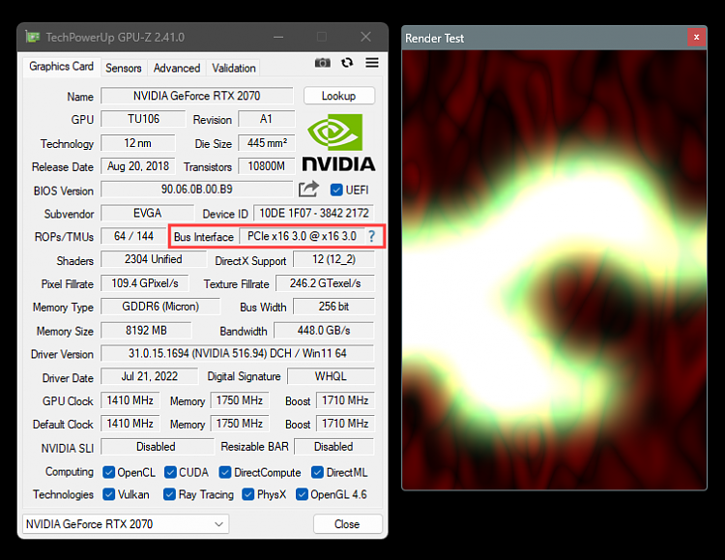Click the Driver Date value Jul 21, 2022
The width and height of the screenshot is (725, 560).
point(149,377)
